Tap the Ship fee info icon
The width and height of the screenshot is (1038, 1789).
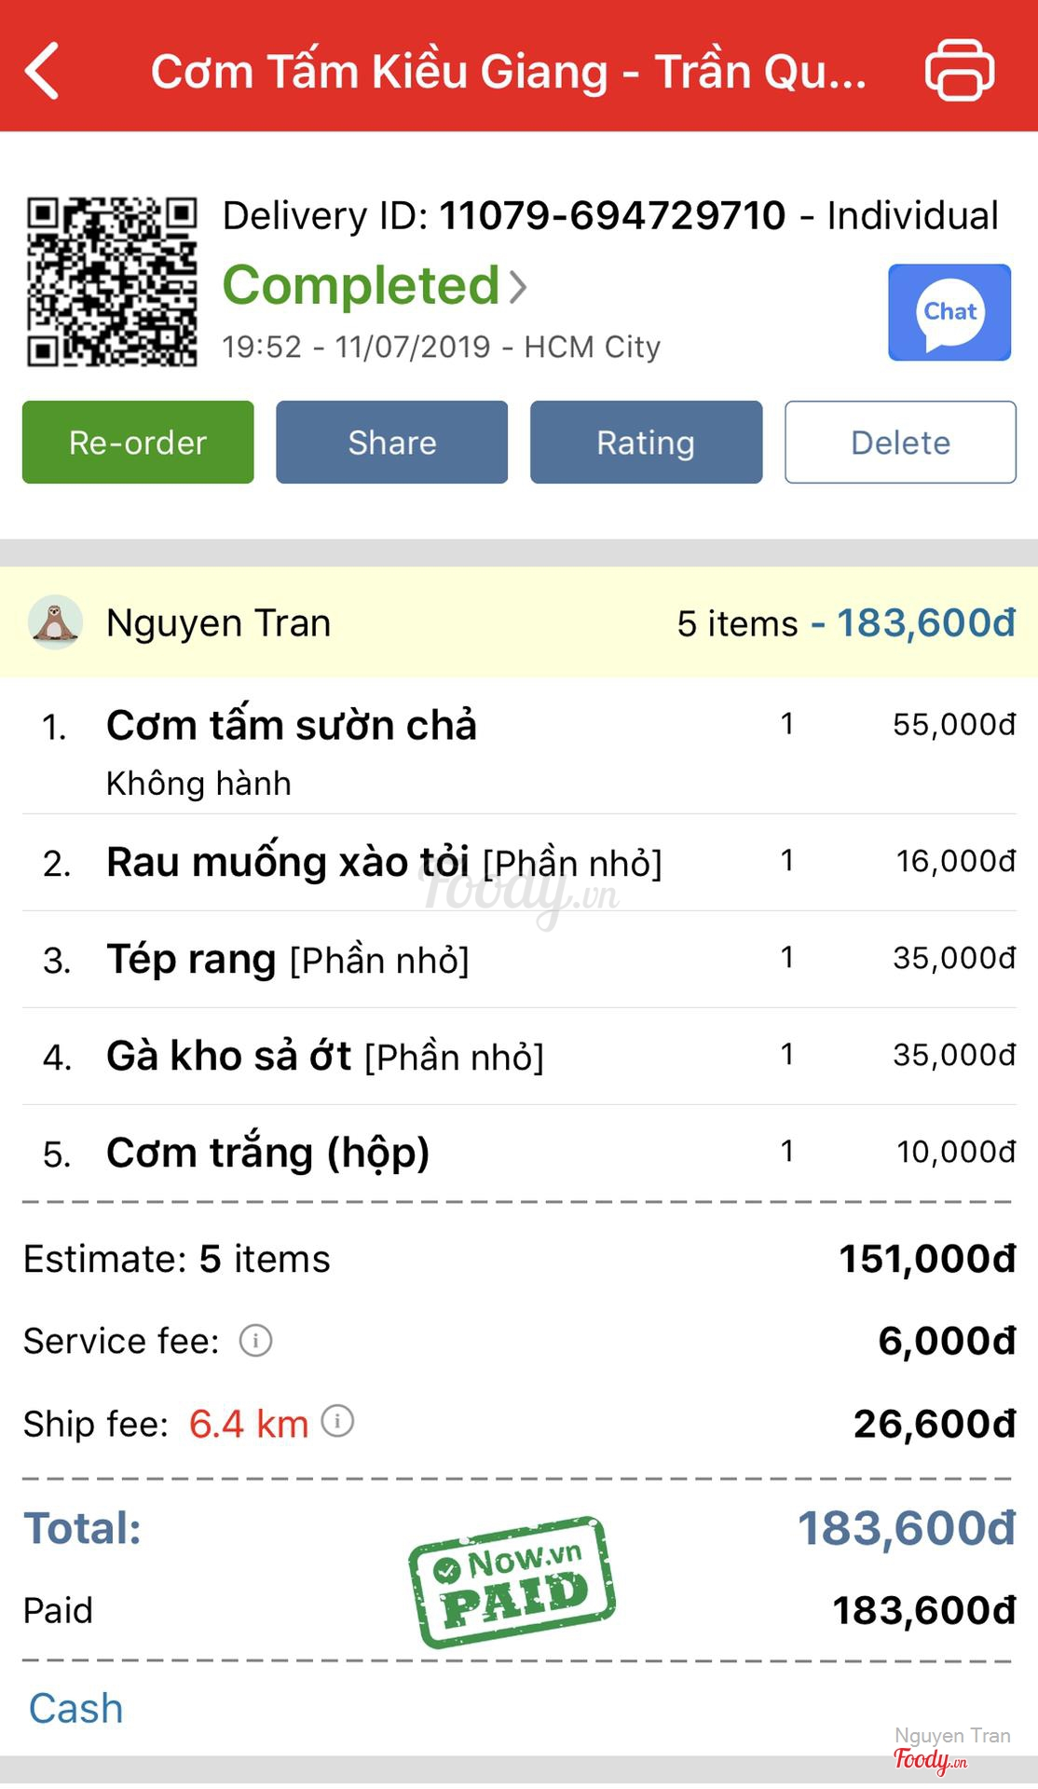[337, 1422]
